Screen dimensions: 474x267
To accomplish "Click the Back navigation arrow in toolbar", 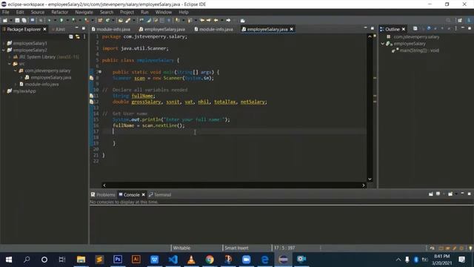I will click(x=216, y=20).
